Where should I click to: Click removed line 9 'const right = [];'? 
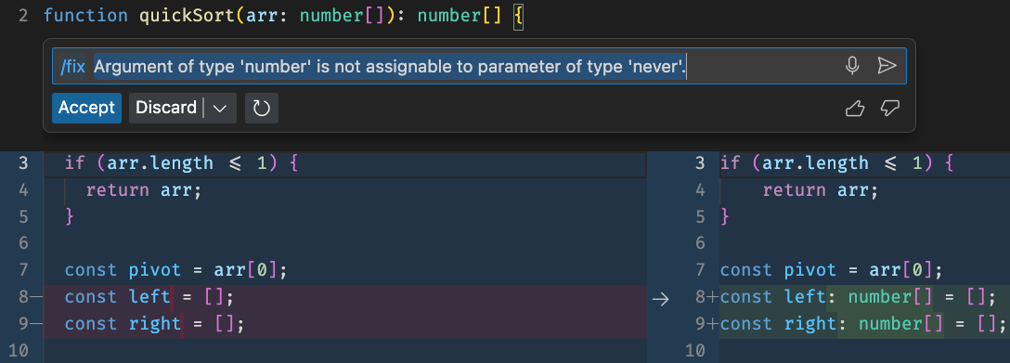coord(155,324)
